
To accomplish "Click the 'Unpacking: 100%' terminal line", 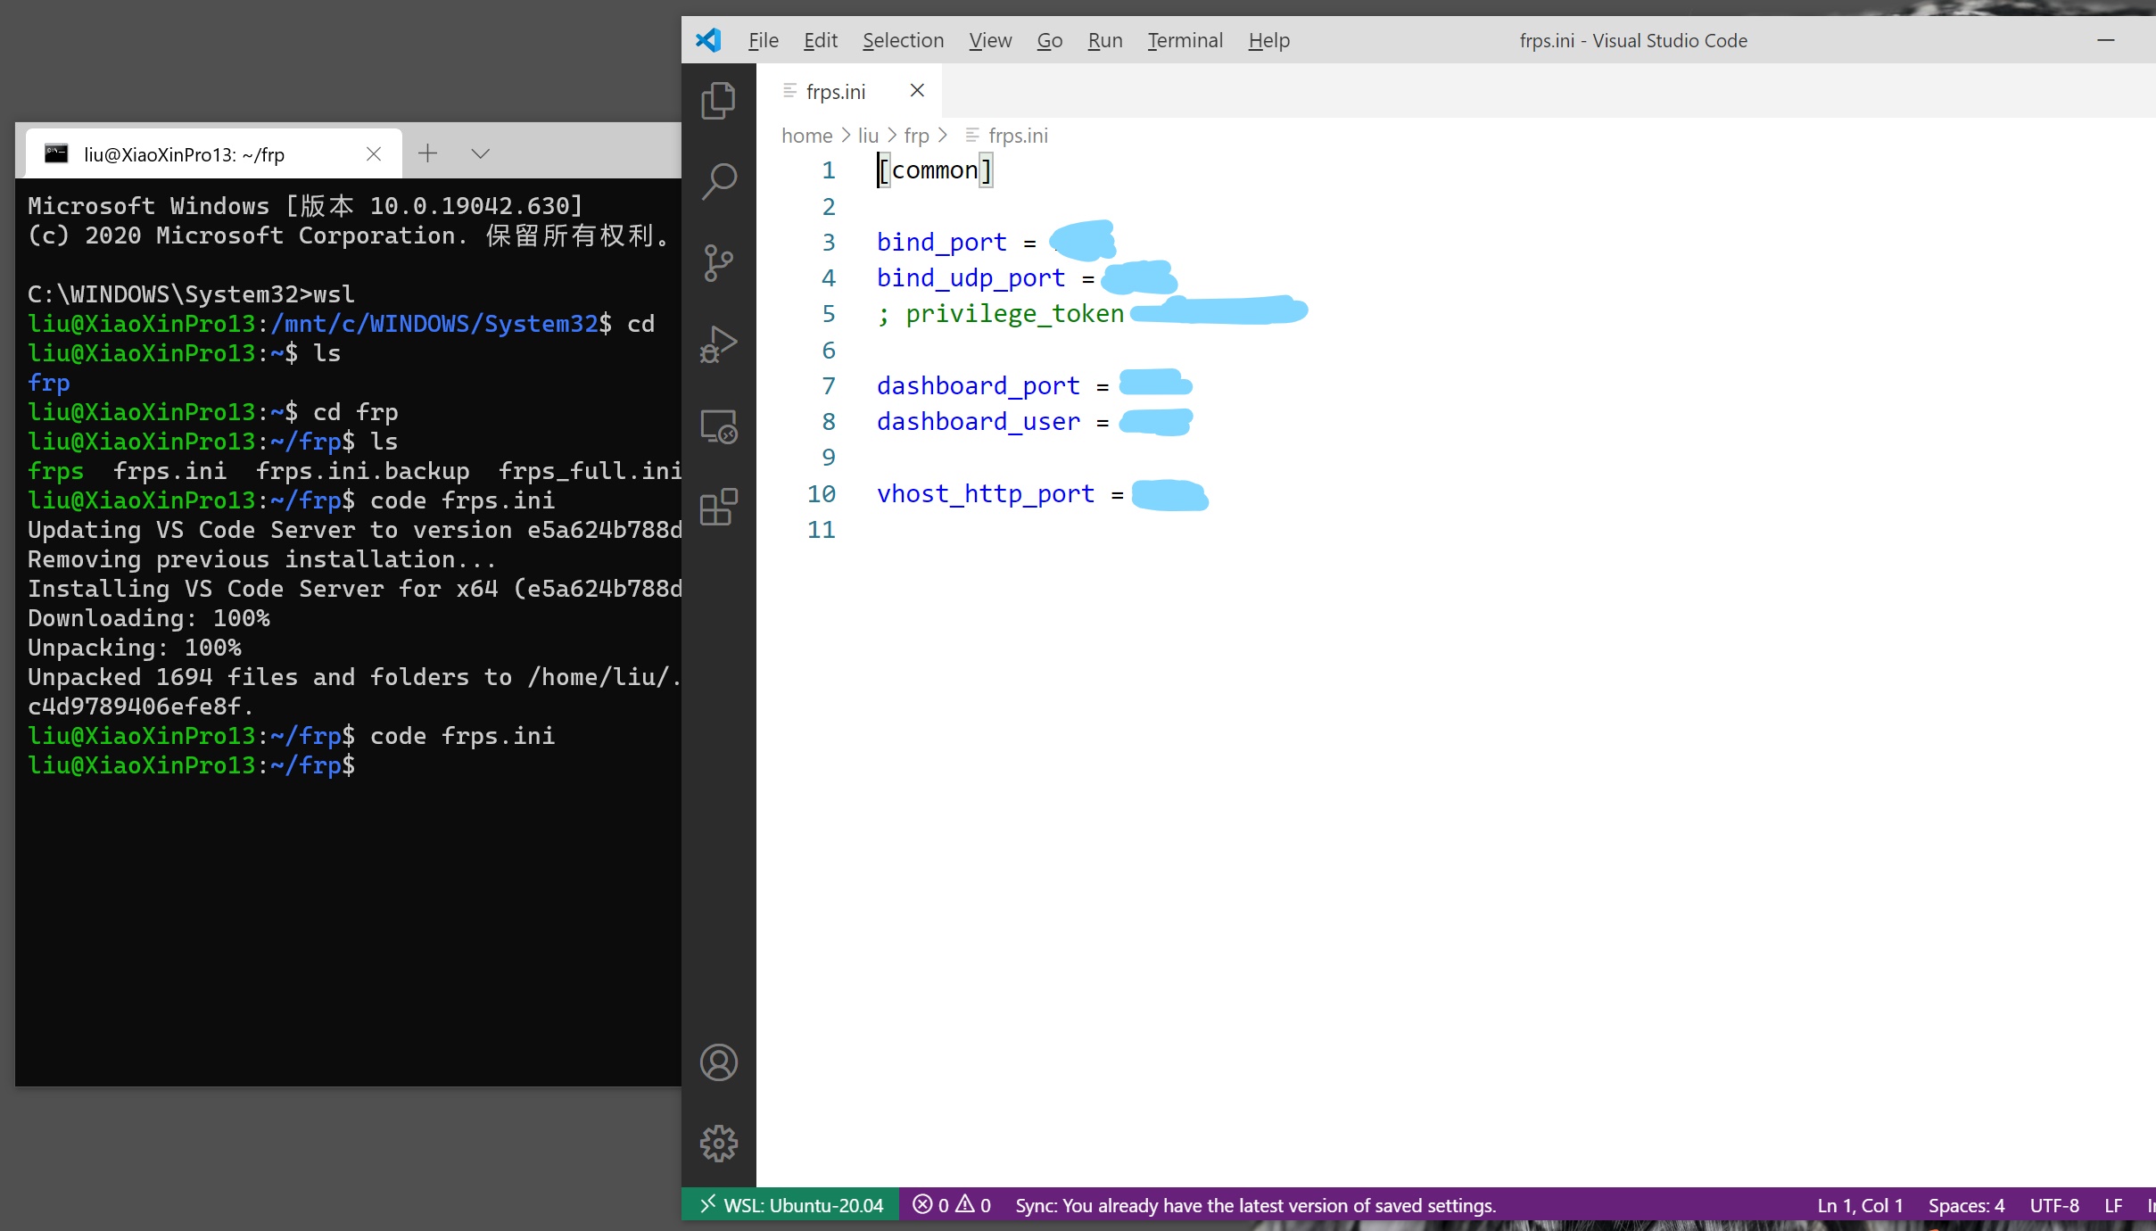I will [x=135, y=647].
